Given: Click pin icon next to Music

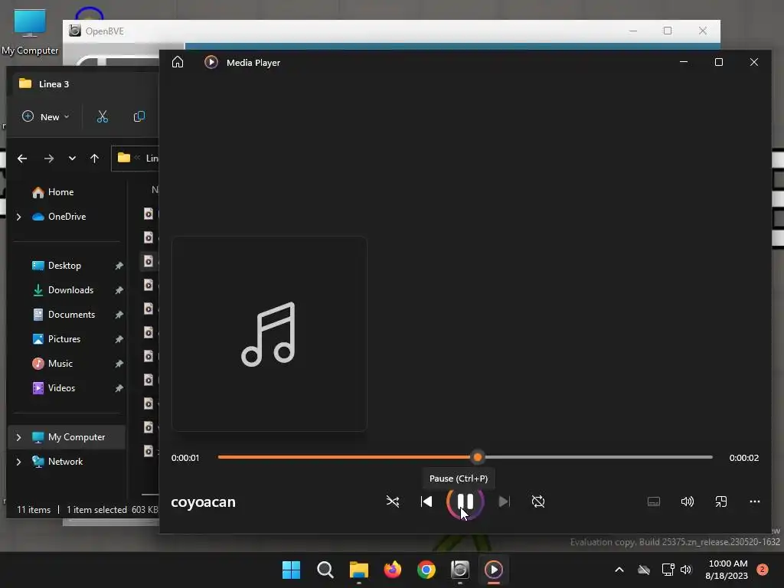Looking at the screenshot, I should 119,364.
